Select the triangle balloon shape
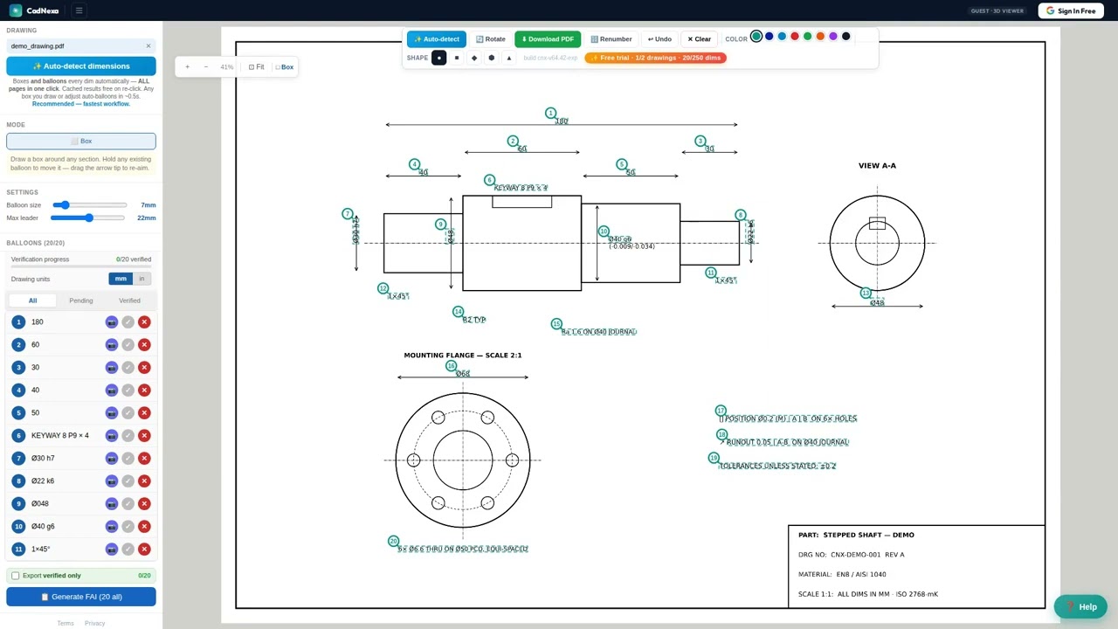Screen dimensions: 1118x629 click(509, 58)
